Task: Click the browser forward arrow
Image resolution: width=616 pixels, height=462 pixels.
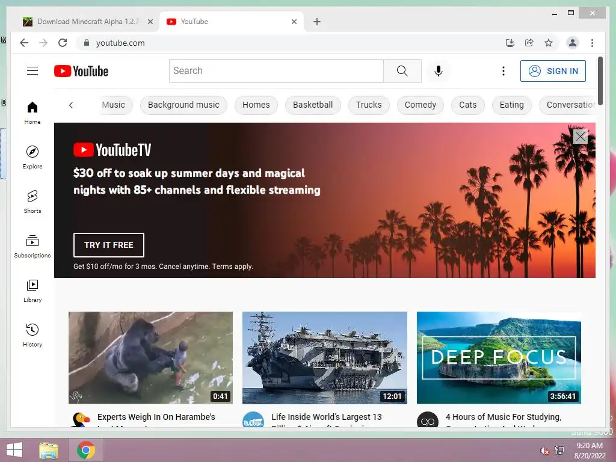Action: click(x=43, y=43)
